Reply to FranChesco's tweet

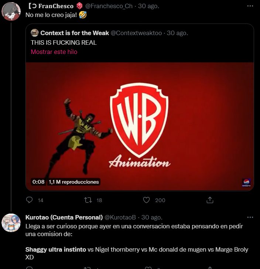click(x=30, y=200)
